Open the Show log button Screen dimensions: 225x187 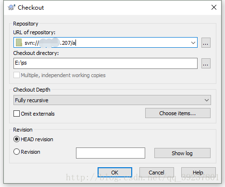point(182,153)
